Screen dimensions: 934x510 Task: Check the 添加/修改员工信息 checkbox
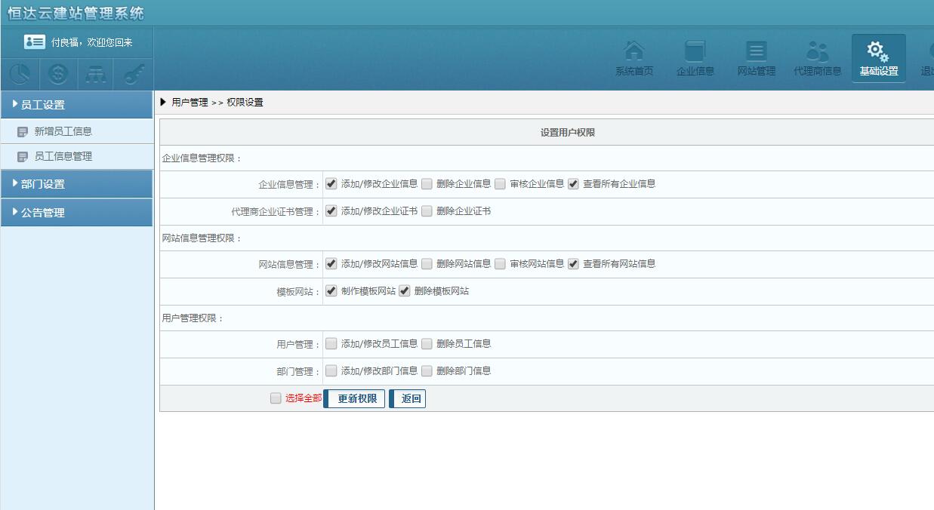[x=331, y=344]
